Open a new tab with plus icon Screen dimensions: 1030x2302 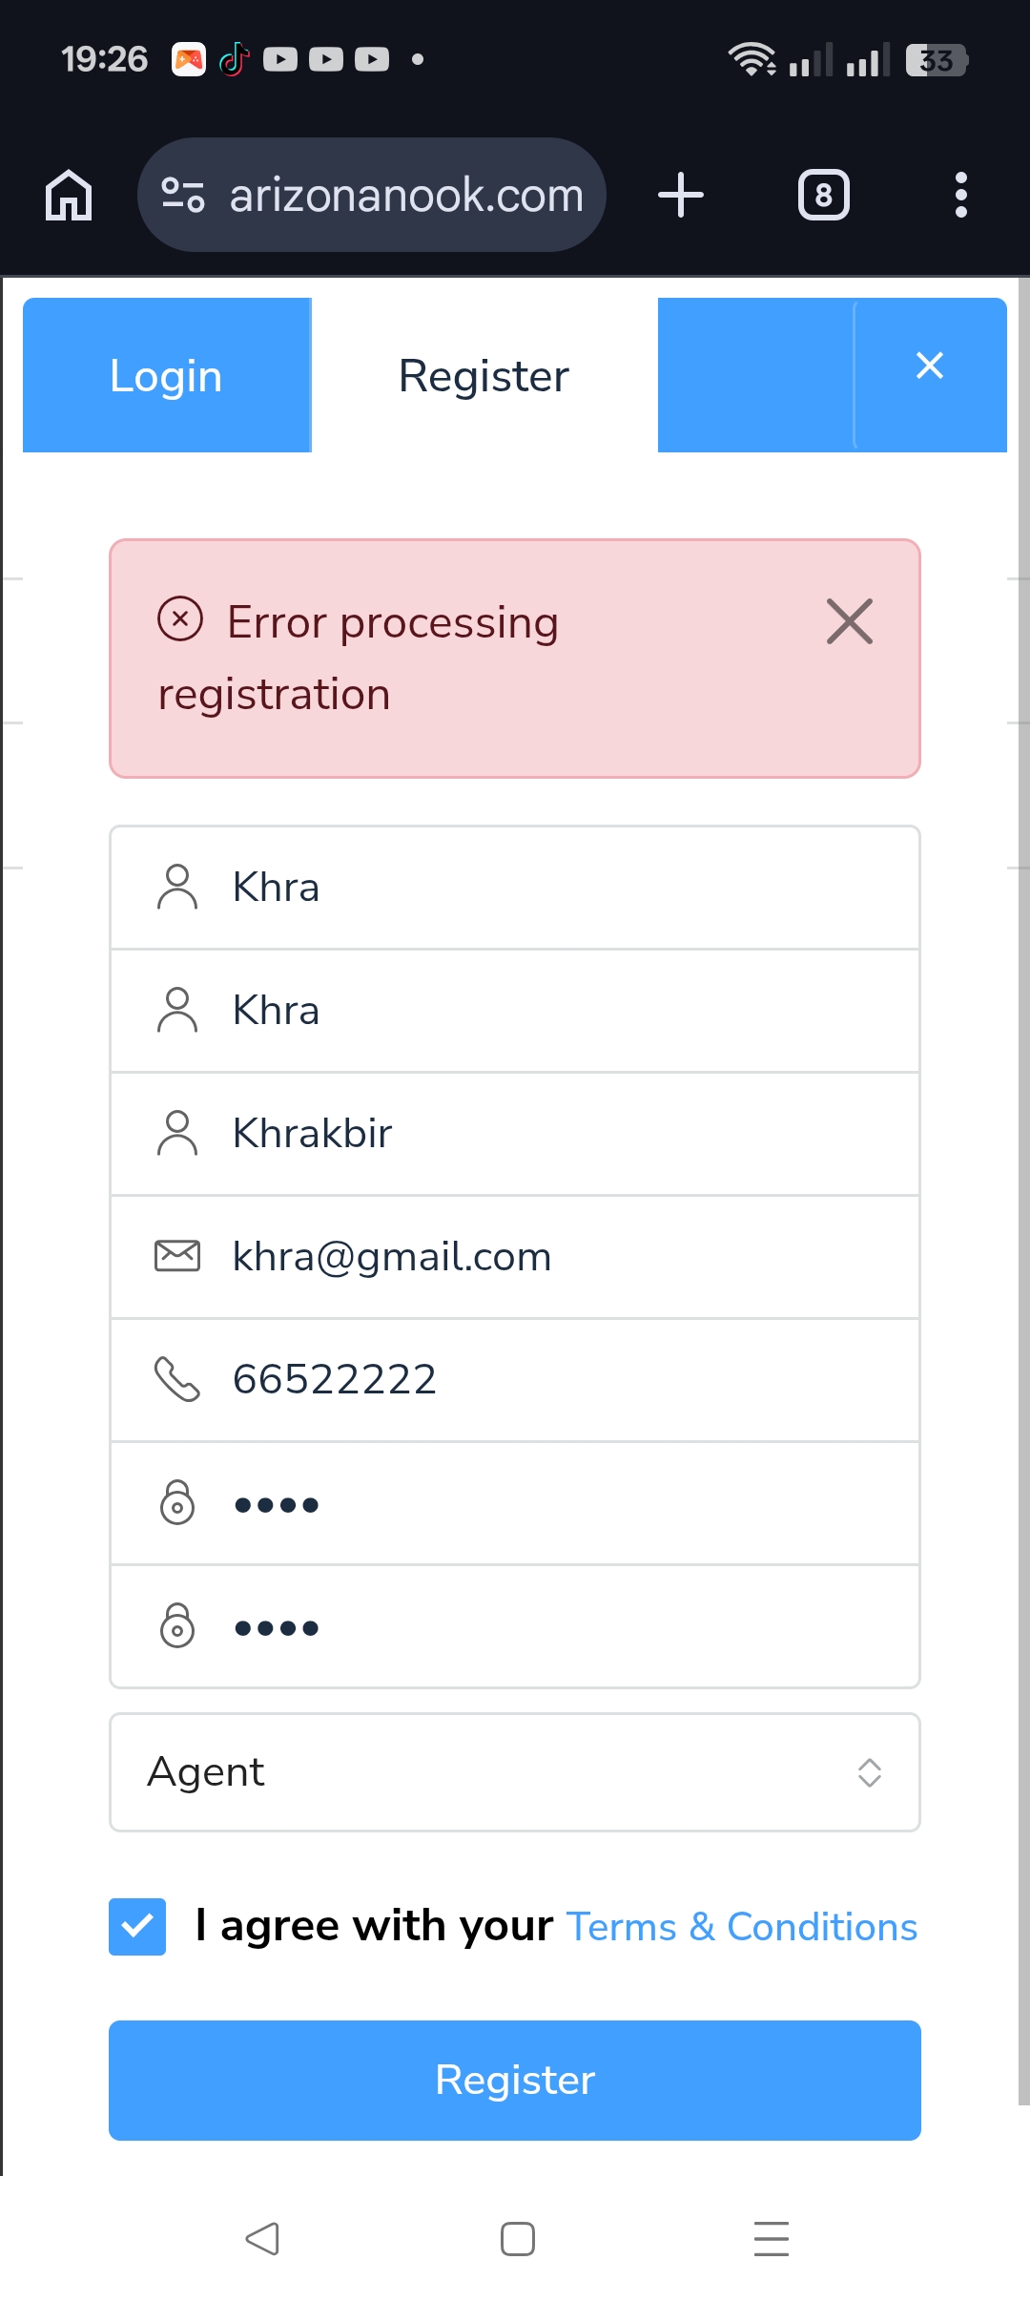(681, 195)
